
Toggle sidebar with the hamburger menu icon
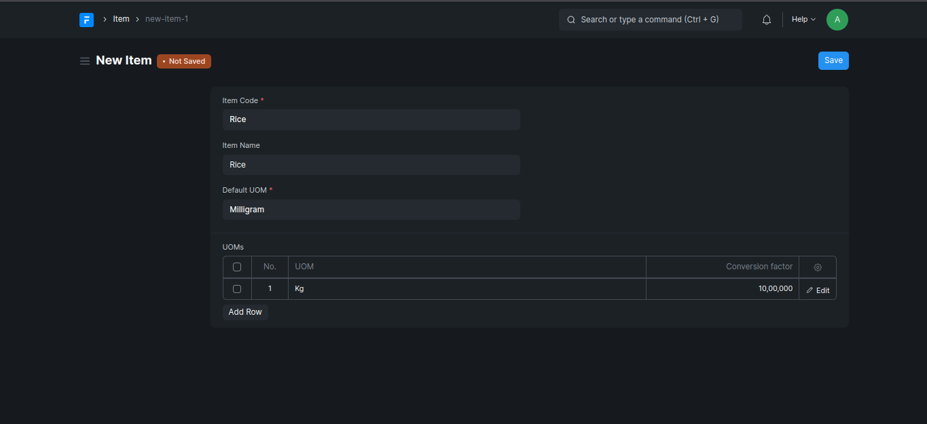(x=85, y=61)
